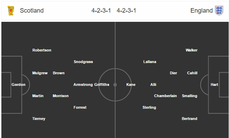Click Scotland's 4-2-3-1 formation label
Viewport: 229px width, 138px height.
(x=101, y=11)
